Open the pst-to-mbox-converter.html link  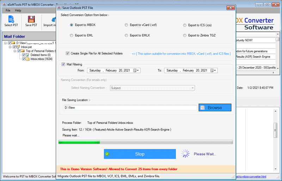[251, 177]
